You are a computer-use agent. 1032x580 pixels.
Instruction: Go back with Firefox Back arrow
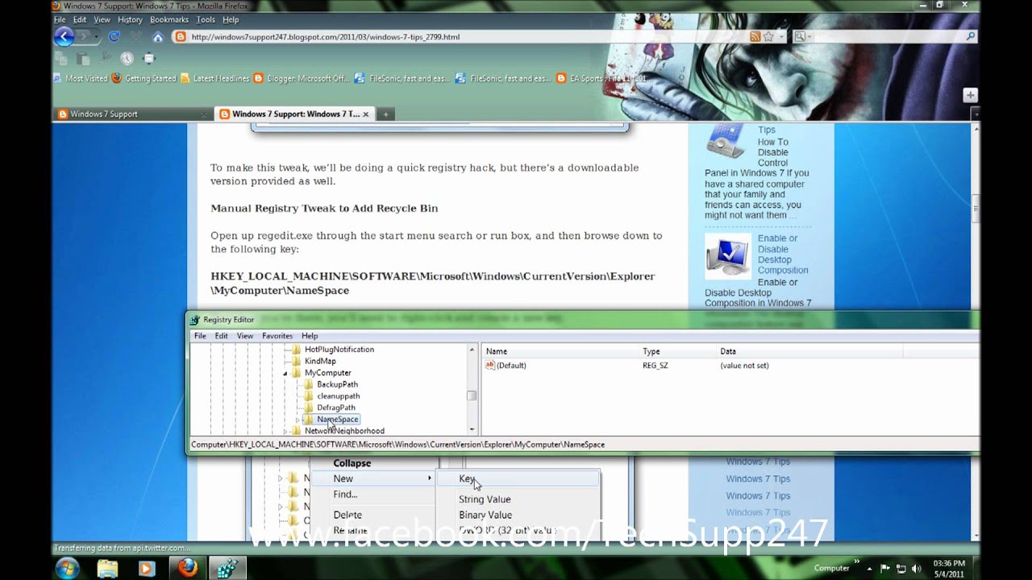pyautogui.click(x=64, y=36)
